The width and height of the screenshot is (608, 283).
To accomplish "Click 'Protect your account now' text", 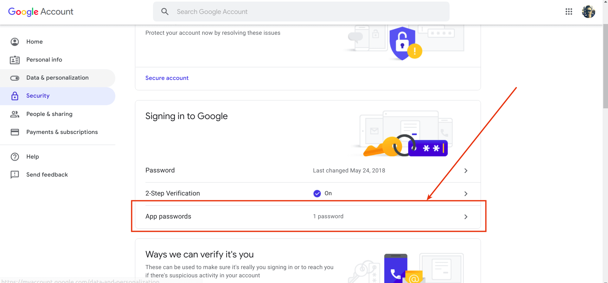I will pos(213,33).
